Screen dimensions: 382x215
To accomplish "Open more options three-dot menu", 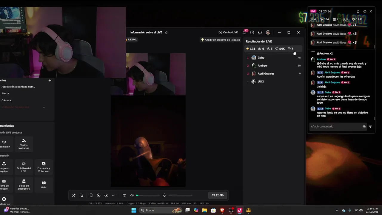I will click(114, 195).
